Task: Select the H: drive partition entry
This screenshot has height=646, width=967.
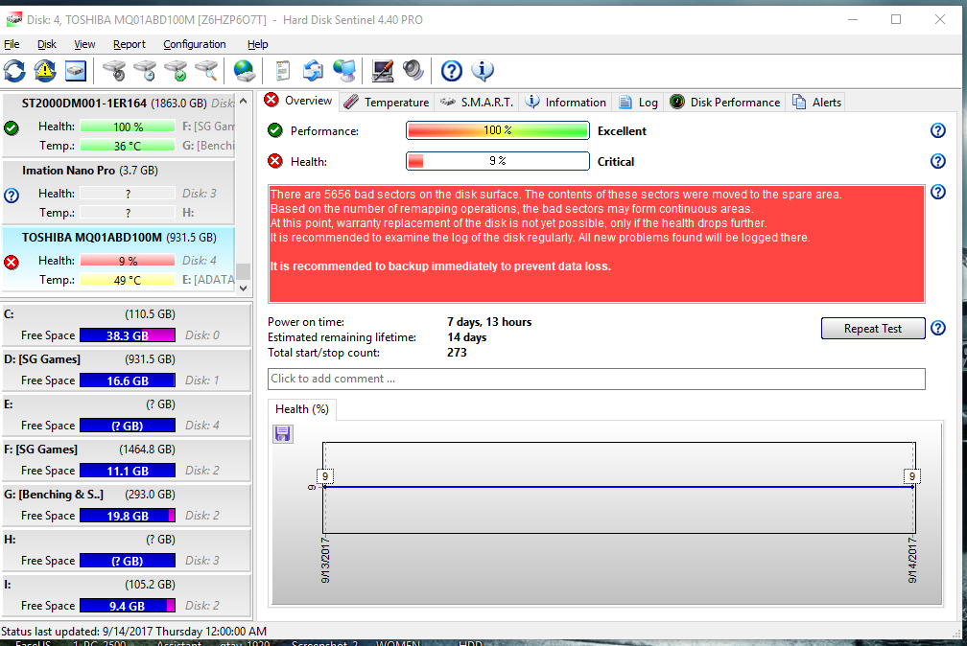Action: [x=127, y=550]
